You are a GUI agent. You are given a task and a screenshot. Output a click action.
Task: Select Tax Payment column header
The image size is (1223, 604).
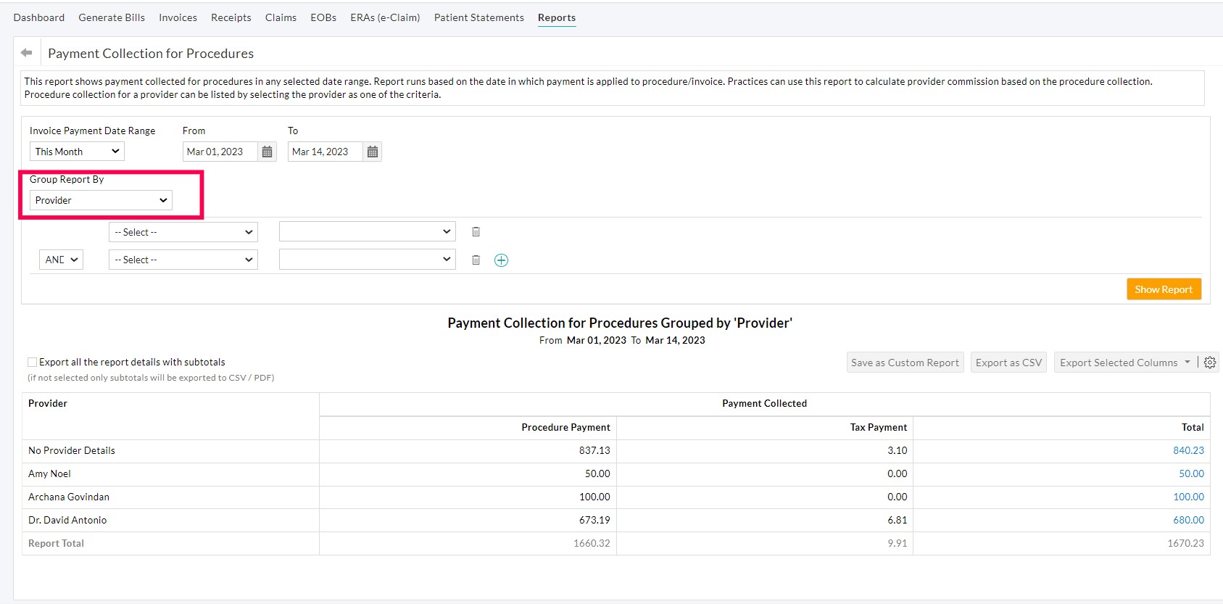[879, 427]
